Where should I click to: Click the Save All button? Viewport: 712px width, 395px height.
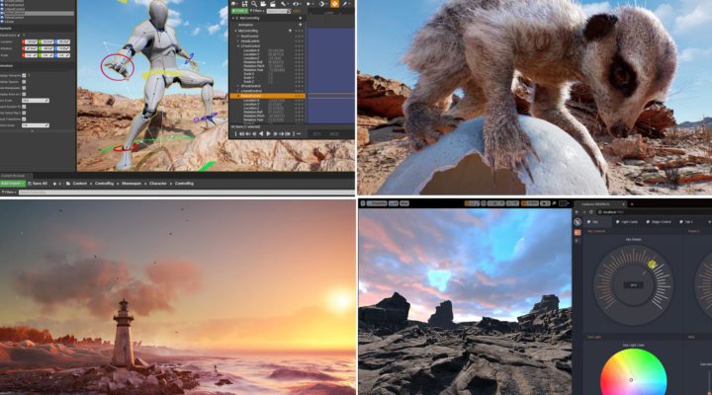38,184
